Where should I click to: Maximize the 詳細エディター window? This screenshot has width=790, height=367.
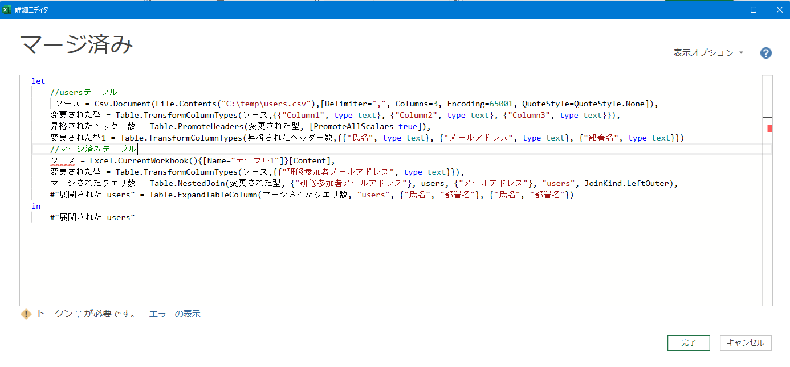754,10
